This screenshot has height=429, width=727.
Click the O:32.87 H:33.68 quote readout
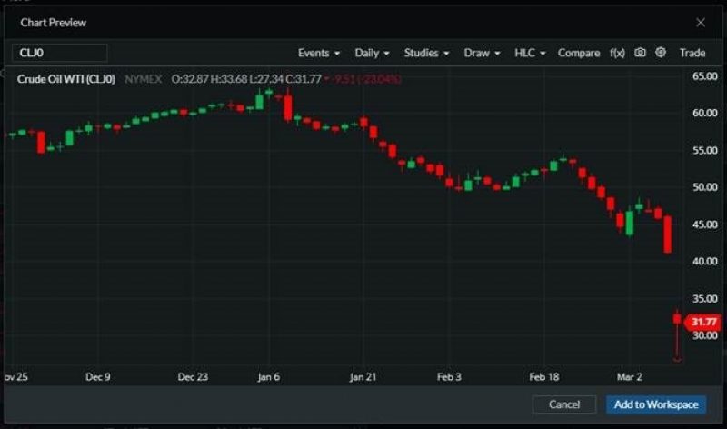[246, 79]
